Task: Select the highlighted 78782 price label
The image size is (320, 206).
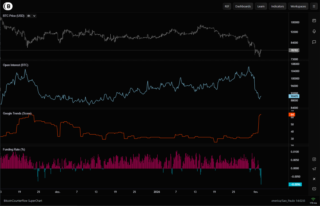Action: click(x=294, y=50)
